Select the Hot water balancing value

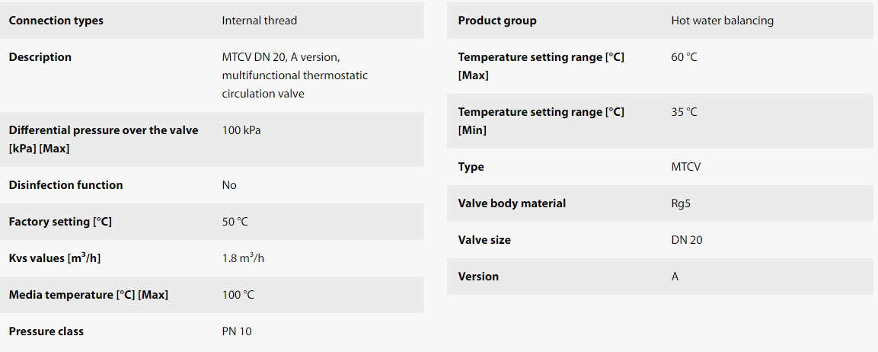coord(723,21)
